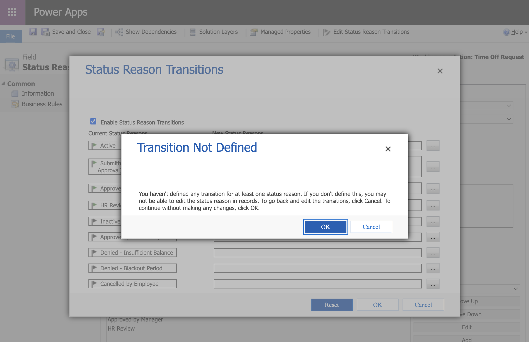529x342 pixels.
Task: Select Approved by Manager in background list
Action: point(135,319)
